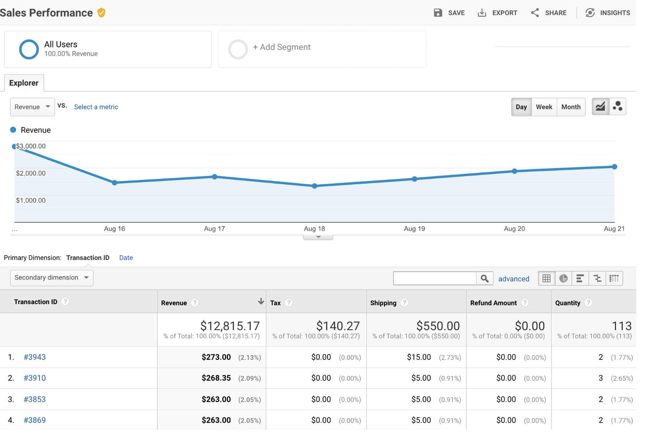Open transaction #3869
The image size is (645, 433).
coord(35,420)
